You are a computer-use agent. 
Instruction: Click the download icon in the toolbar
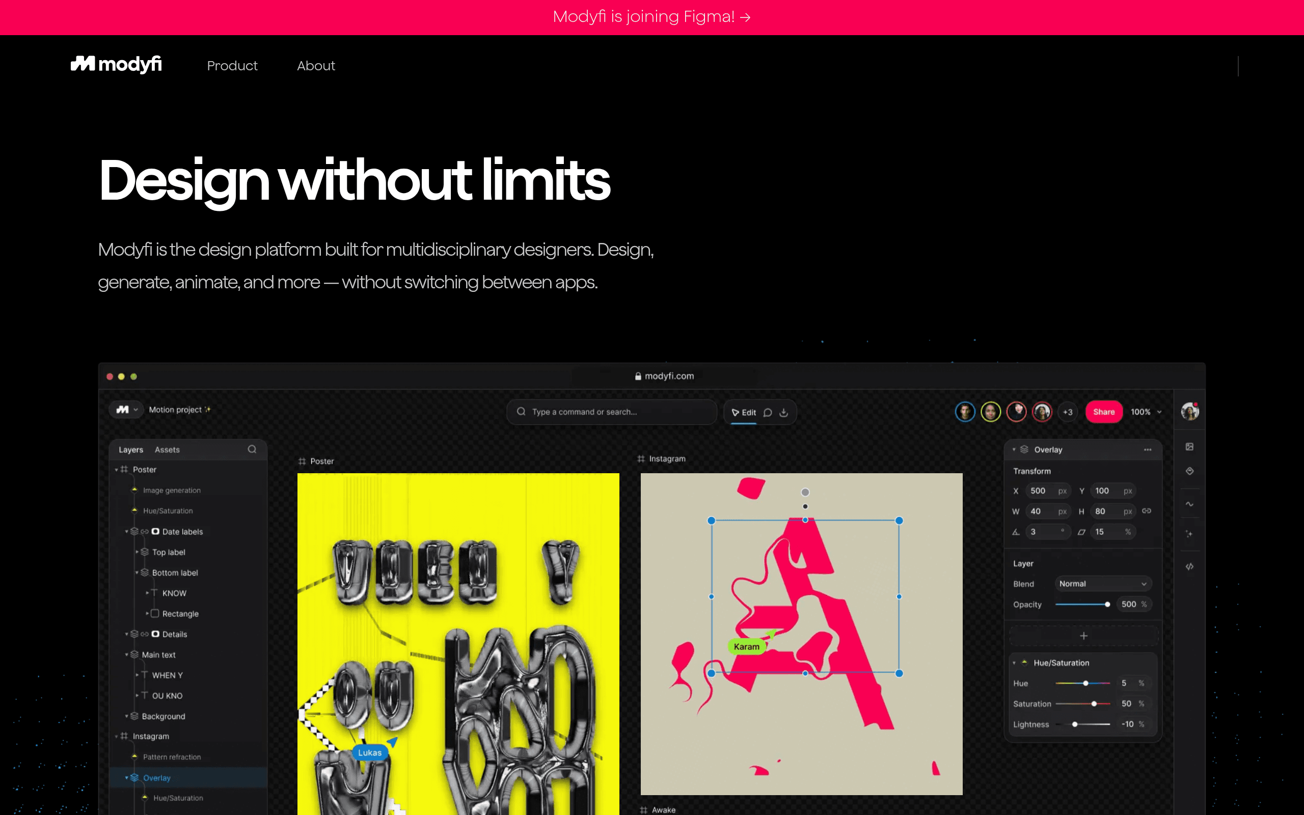784,413
